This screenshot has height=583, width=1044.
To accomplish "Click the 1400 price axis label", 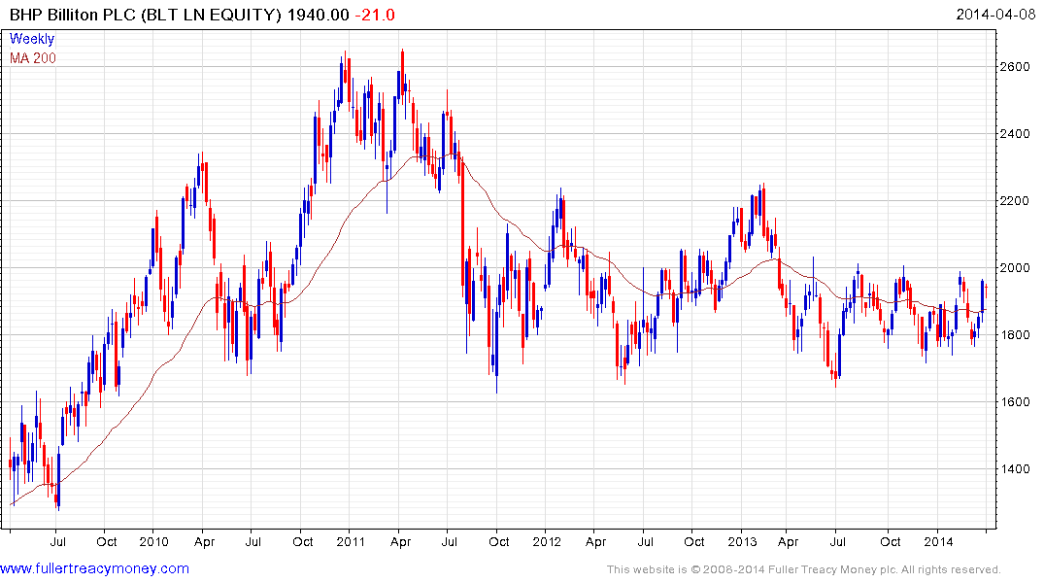I will 1016,469.
